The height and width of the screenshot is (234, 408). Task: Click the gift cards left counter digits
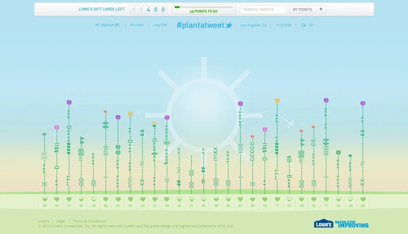148,9
